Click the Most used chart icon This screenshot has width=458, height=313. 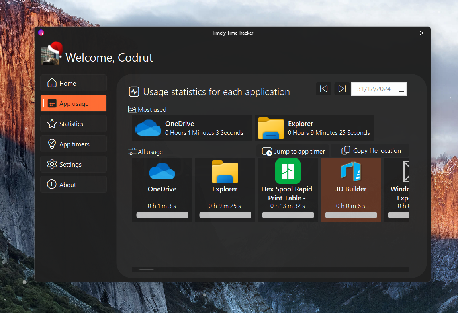132,109
